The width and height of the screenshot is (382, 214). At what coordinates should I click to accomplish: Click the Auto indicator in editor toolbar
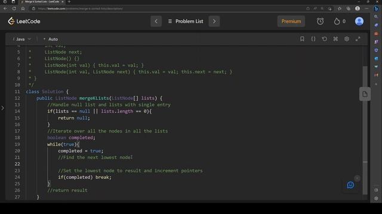(x=51, y=39)
